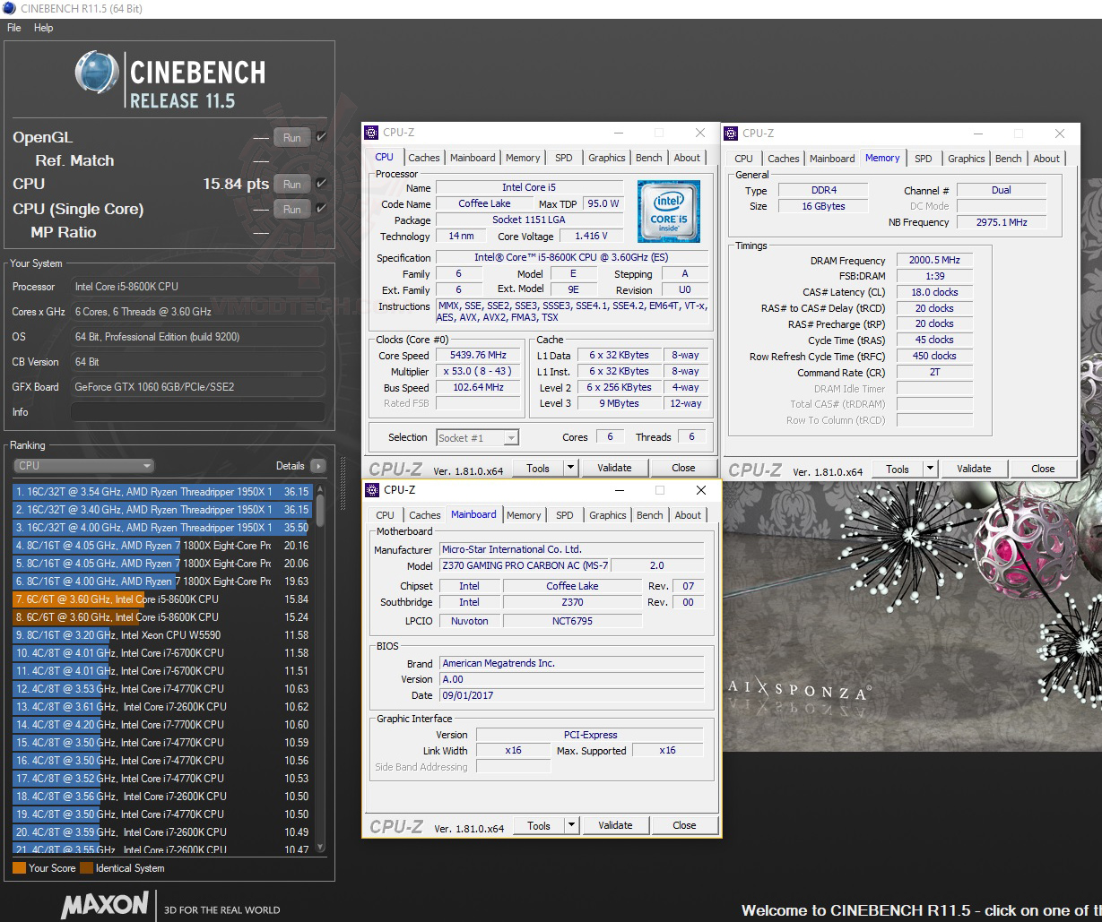Image resolution: width=1102 pixels, height=922 pixels.
Task: Toggle the checkmark beside CPU Single Core Run
Action: (321, 209)
